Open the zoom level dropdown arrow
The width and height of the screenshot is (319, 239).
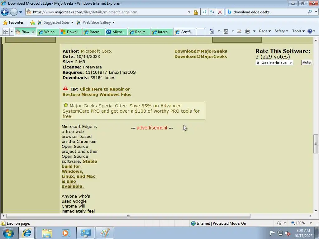click(311, 223)
